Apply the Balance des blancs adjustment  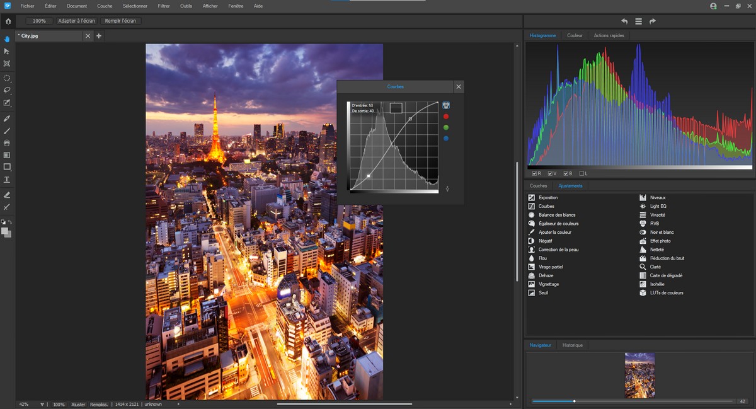(557, 215)
